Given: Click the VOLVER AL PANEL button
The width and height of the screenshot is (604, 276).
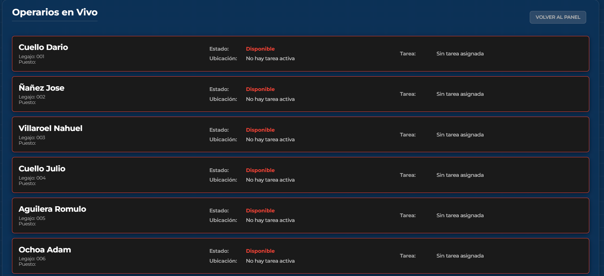Looking at the screenshot, I should point(557,17).
